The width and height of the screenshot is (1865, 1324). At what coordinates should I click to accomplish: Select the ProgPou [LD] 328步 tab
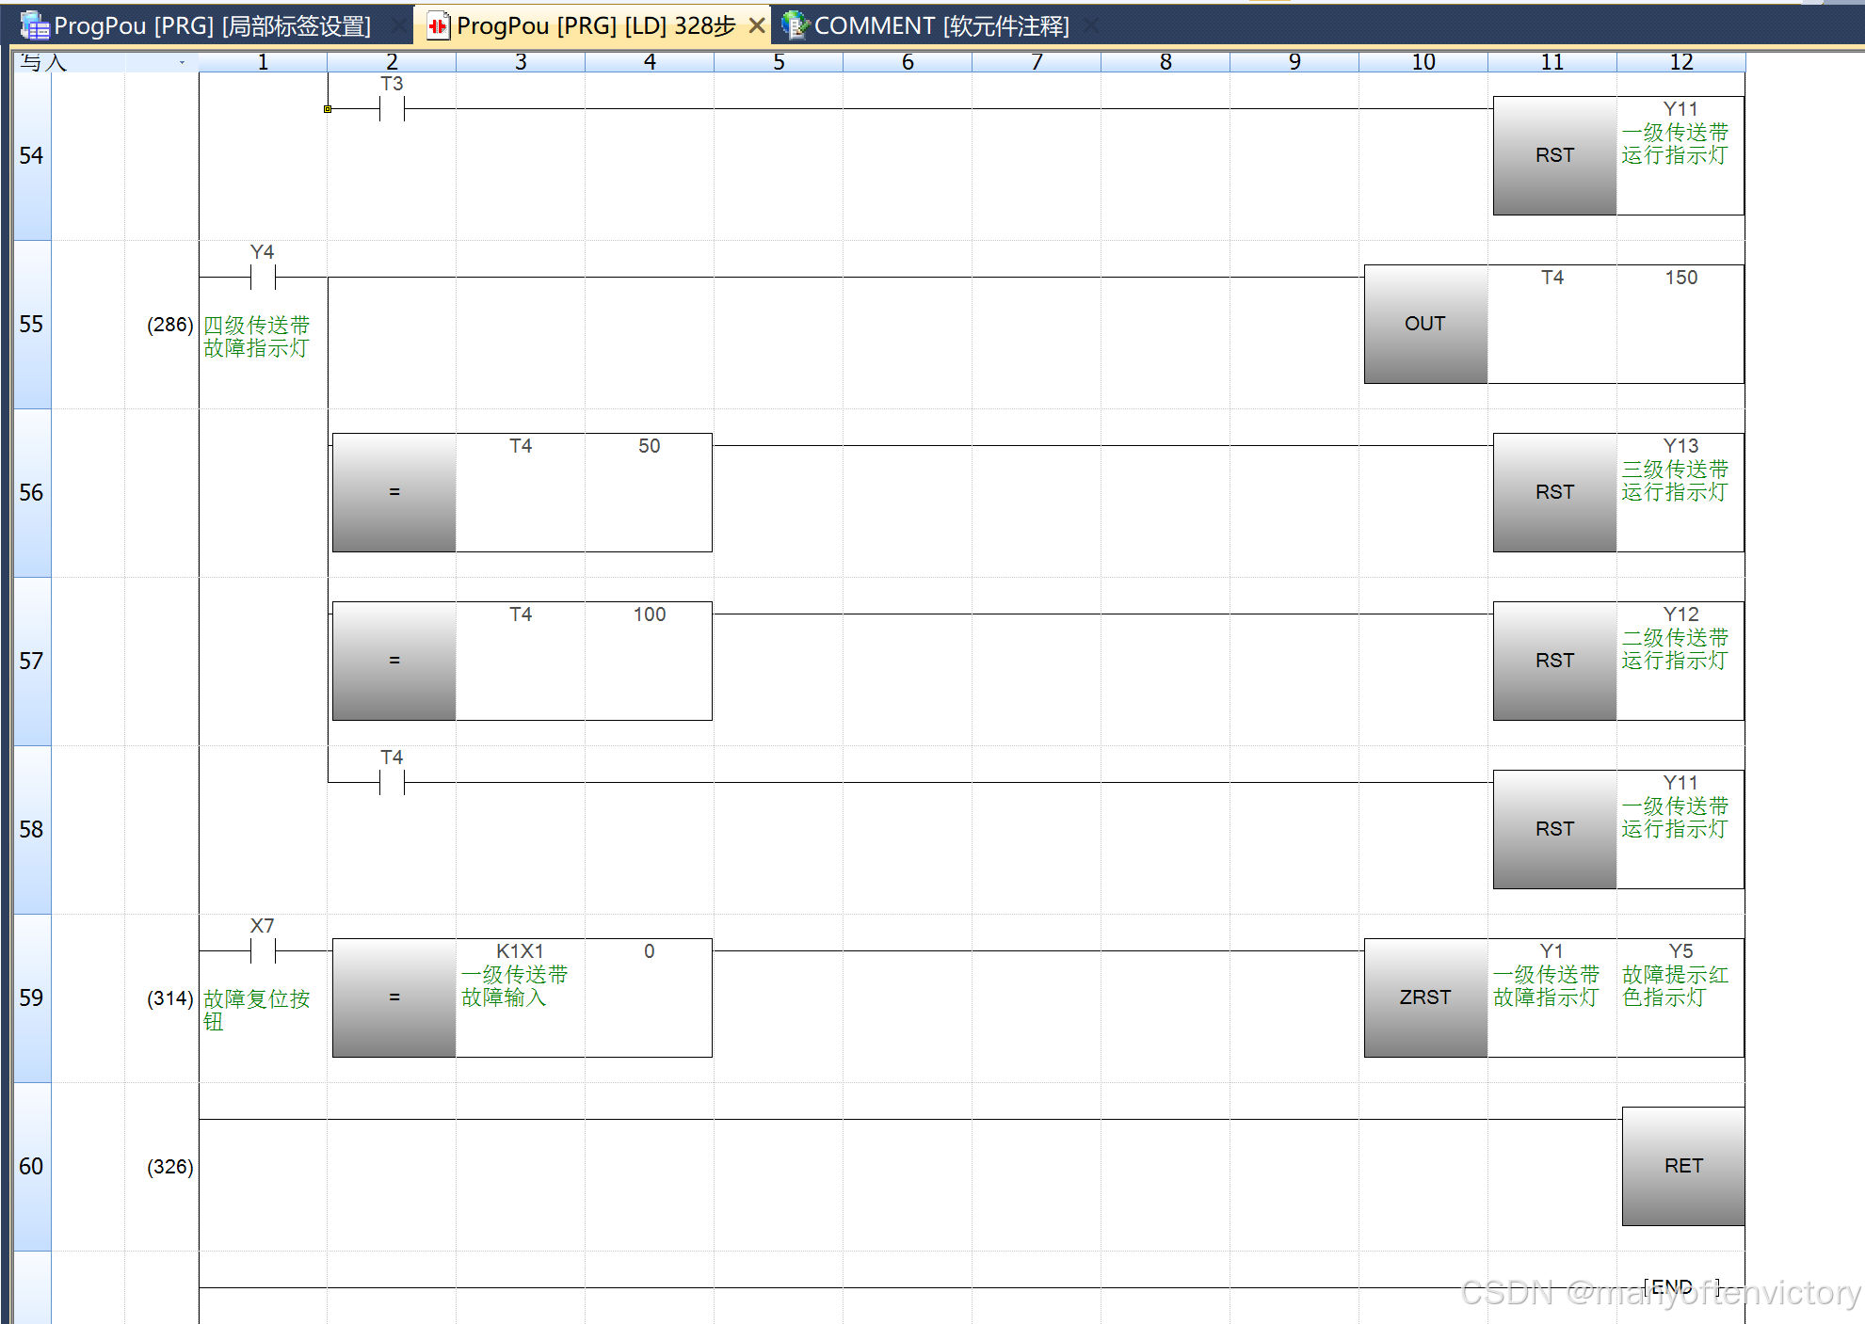tap(595, 25)
